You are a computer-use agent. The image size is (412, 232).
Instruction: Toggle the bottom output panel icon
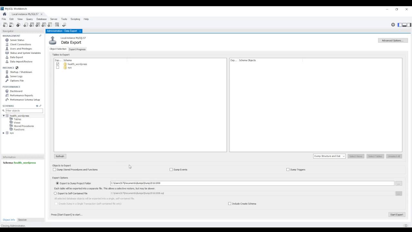tap(404, 25)
